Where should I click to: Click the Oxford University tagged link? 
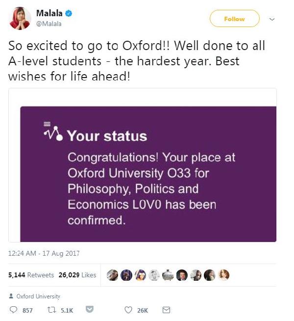coord(38,296)
